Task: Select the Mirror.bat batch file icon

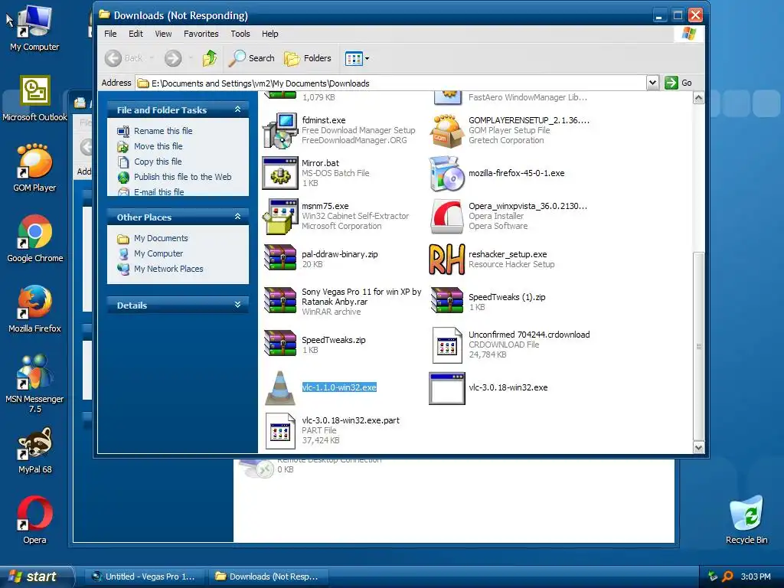Action: coord(280,173)
